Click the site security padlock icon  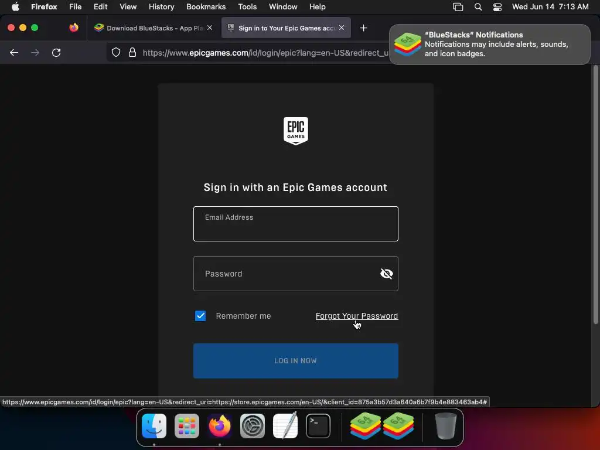coord(132,52)
